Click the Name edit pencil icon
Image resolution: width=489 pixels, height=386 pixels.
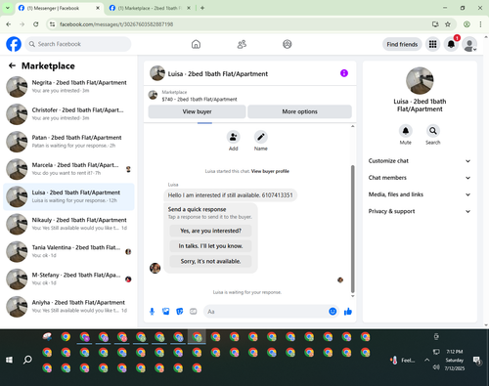tap(261, 137)
